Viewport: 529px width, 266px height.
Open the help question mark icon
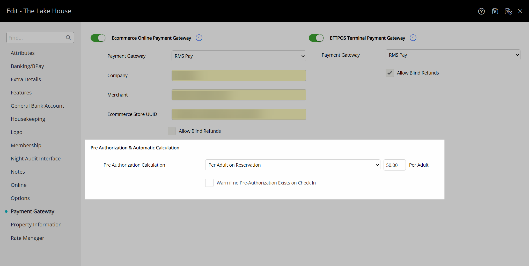tap(481, 11)
